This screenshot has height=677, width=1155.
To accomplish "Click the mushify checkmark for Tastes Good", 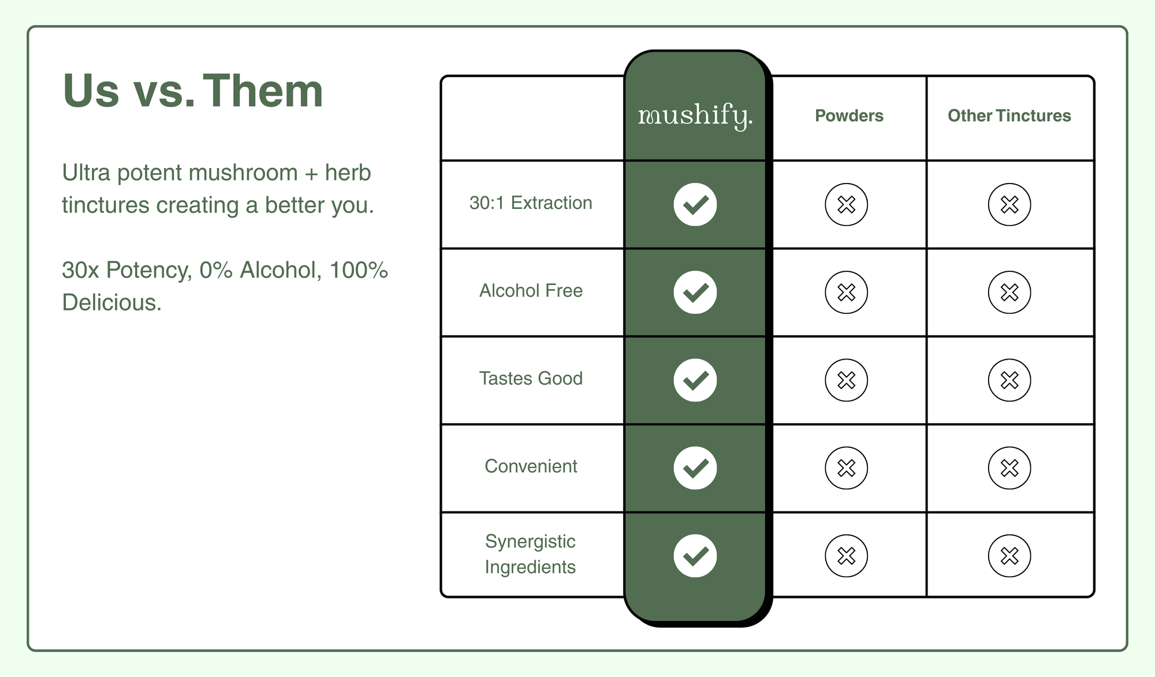I will point(695,380).
